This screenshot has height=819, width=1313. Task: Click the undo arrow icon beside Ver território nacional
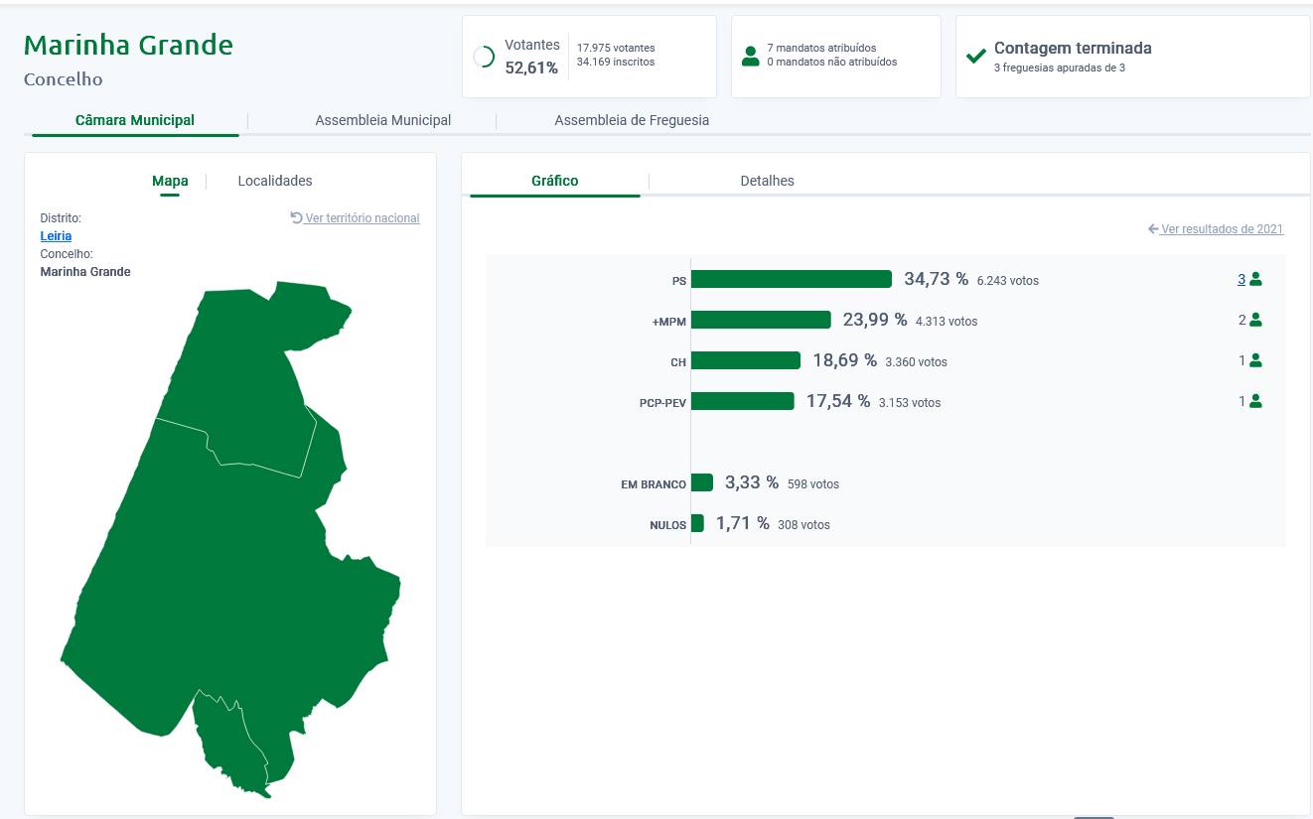coord(296,217)
